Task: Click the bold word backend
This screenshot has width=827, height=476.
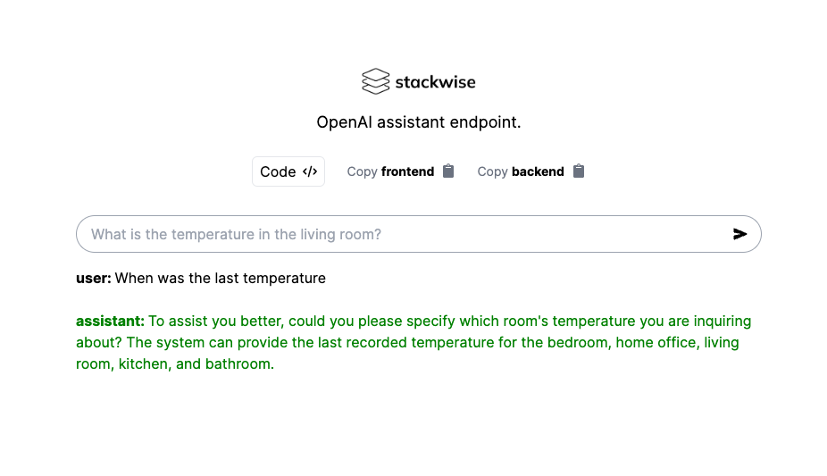Action: [538, 171]
